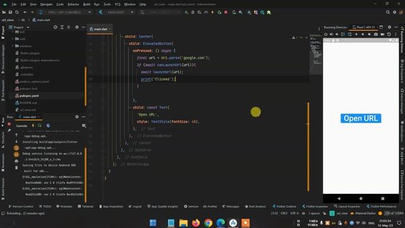Open Microsoft Edge from taskbar
This screenshot has height=228, width=405.
tap(221, 223)
